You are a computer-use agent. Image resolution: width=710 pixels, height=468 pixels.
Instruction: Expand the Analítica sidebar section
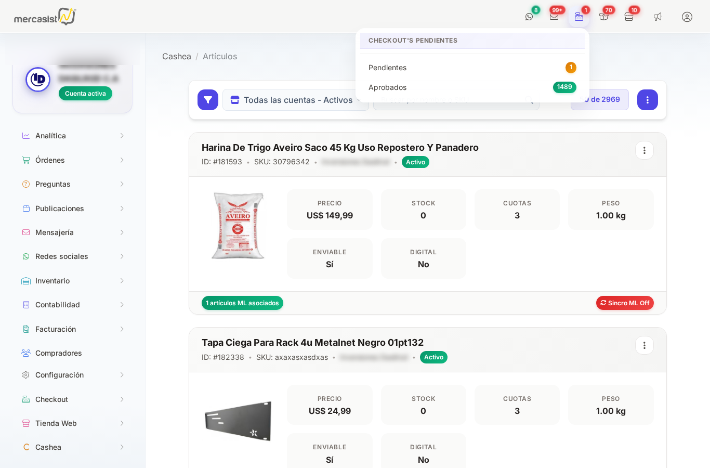point(73,136)
